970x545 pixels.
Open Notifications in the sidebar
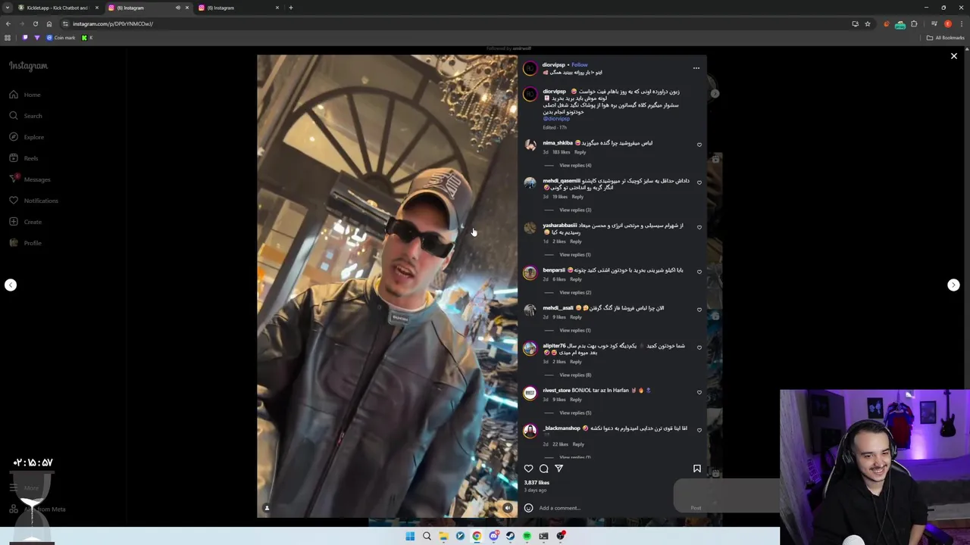pyautogui.click(x=33, y=201)
